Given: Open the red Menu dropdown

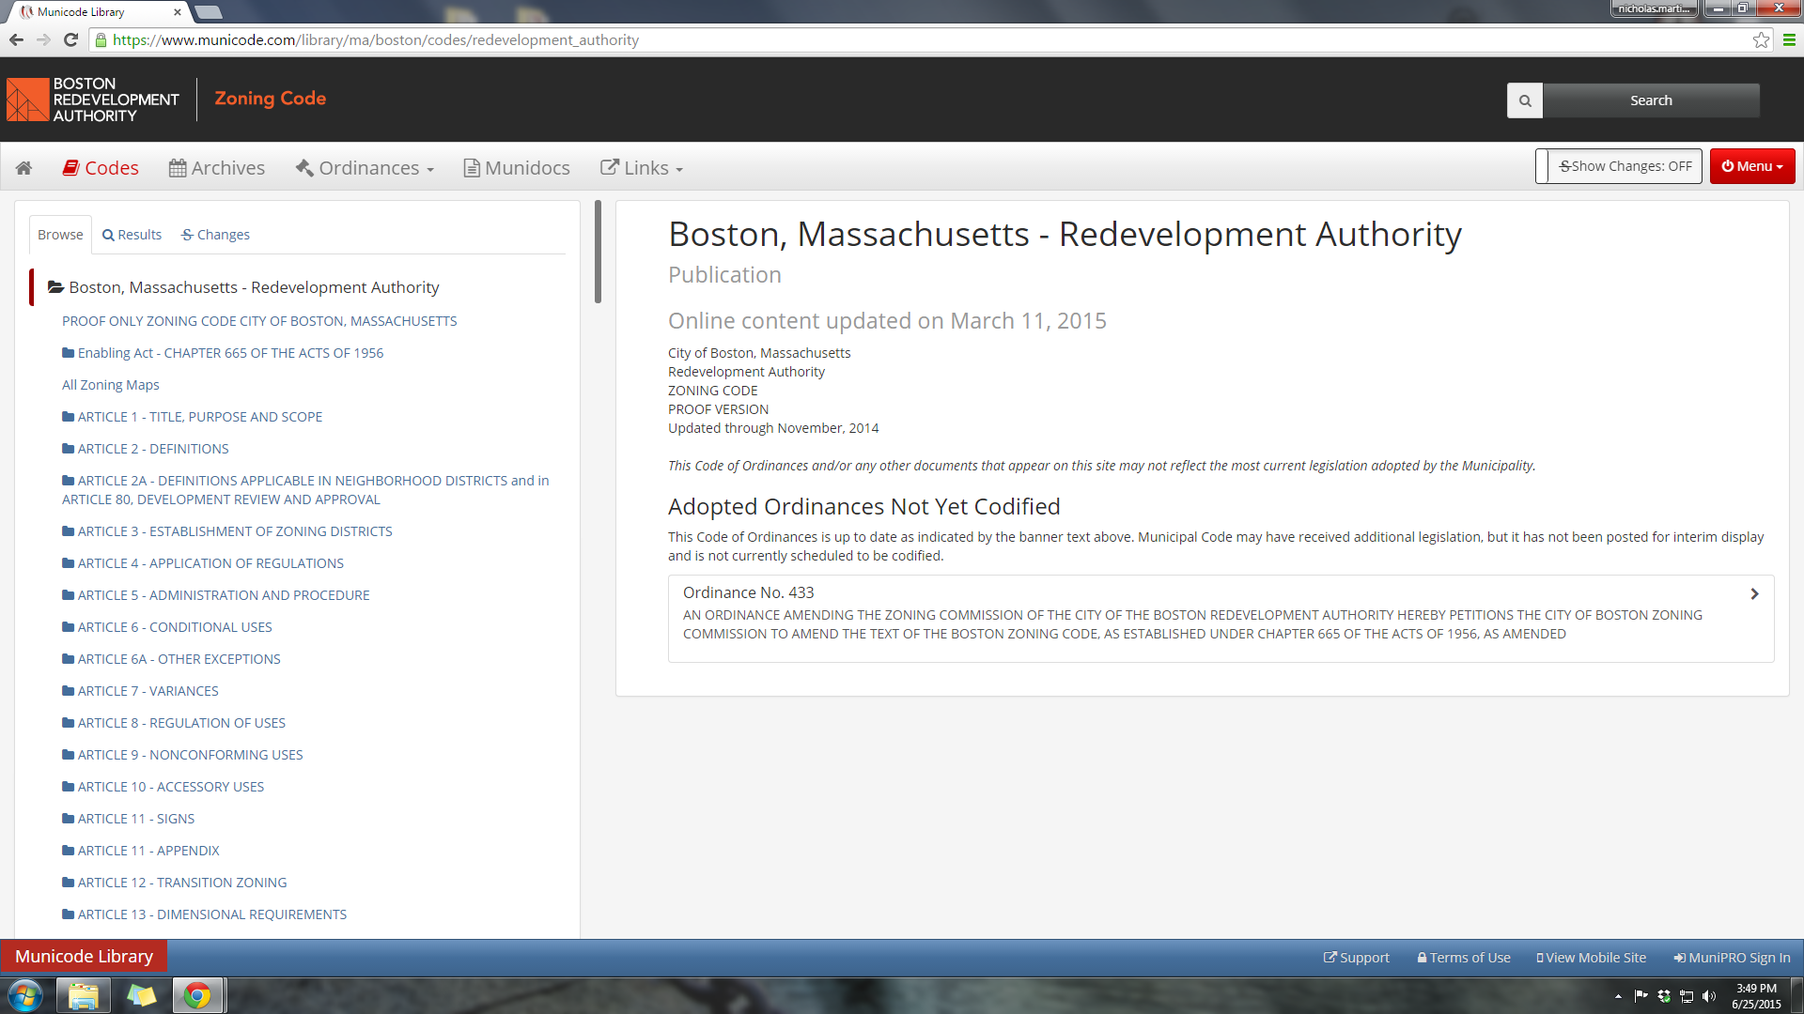Looking at the screenshot, I should pyautogui.click(x=1751, y=166).
